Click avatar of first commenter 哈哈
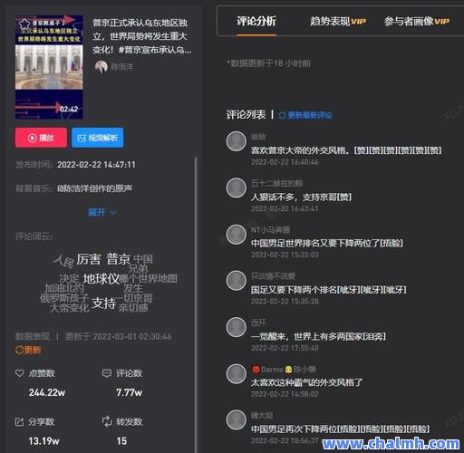The width and height of the screenshot is (464, 453). point(237,141)
